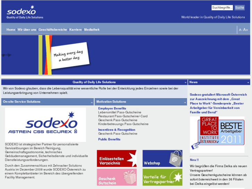Click the Great Place to Work 2011 badge image

[217, 135]
